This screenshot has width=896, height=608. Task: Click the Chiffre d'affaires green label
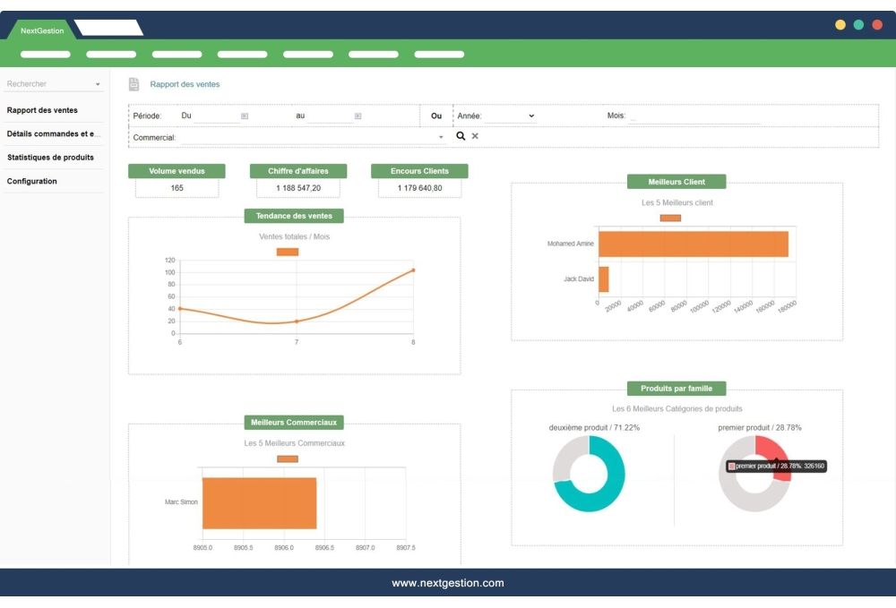pos(297,171)
